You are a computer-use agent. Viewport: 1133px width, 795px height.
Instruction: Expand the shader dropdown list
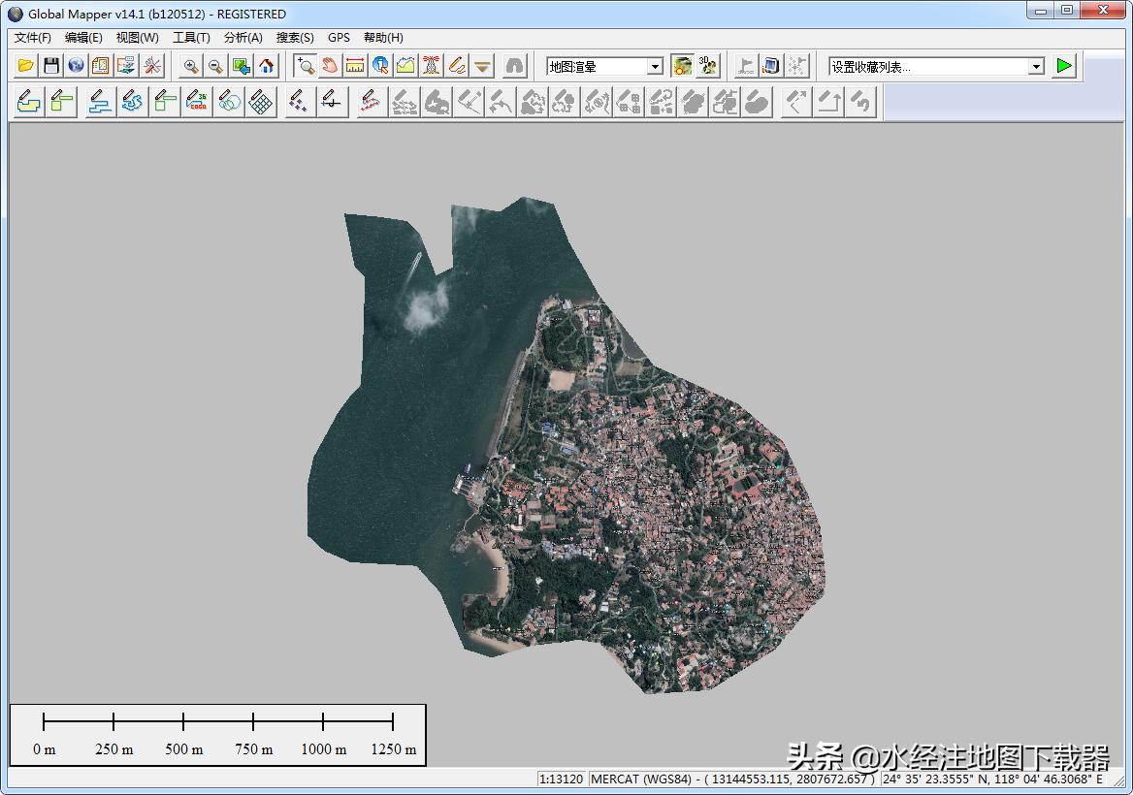point(655,67)
